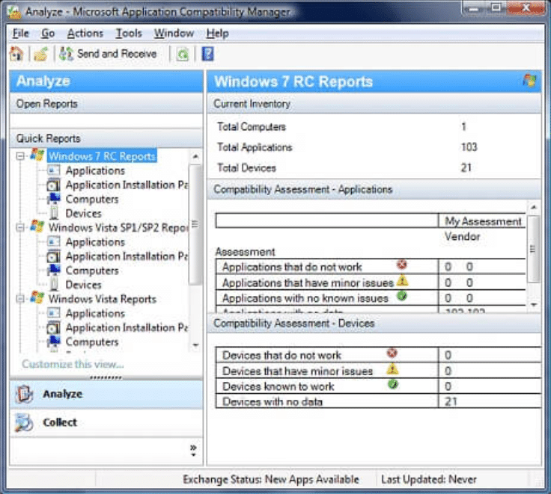Click installation package icon under Vista SP1/SP2
This screenshot has height=494, width=551.
pos(53,256)
